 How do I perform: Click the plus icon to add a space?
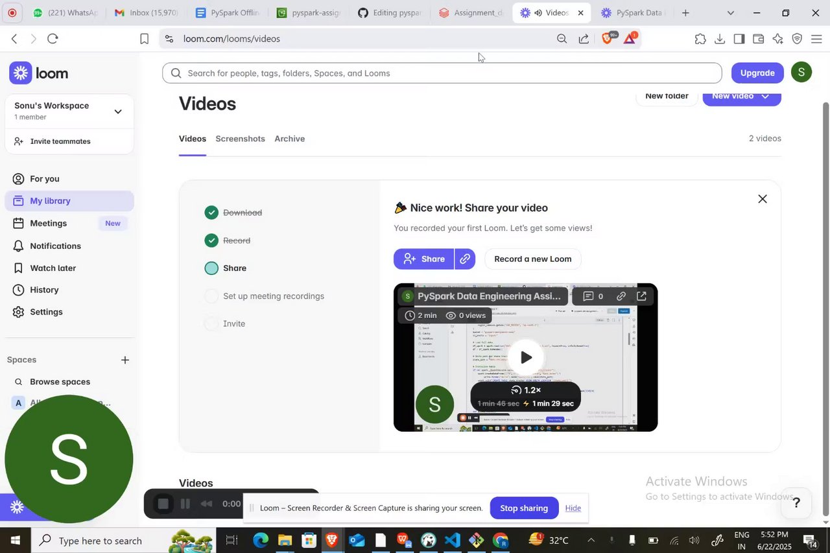(125, 360)
